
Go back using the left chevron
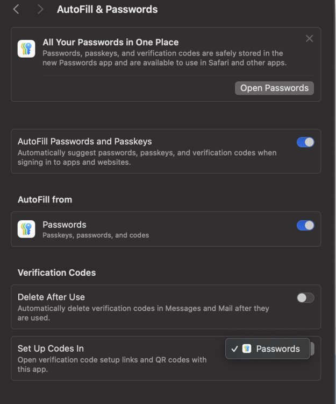click(x=16, y=9)
